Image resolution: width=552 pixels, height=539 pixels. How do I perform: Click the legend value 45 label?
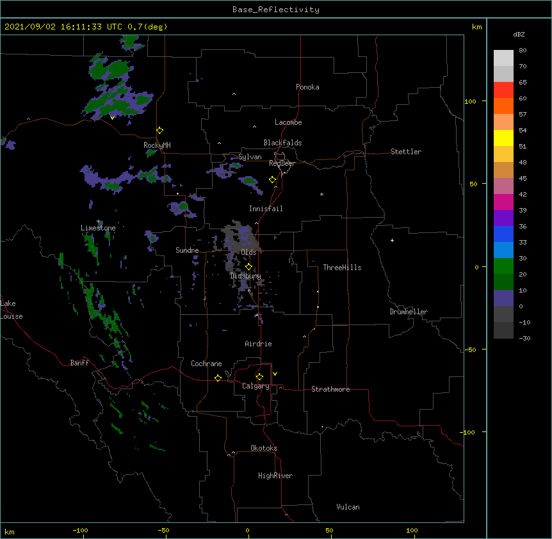pos(523,178)
